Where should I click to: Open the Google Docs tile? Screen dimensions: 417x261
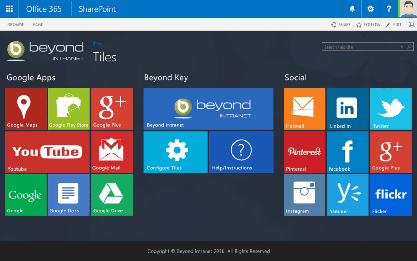click(x=69, y=195)
